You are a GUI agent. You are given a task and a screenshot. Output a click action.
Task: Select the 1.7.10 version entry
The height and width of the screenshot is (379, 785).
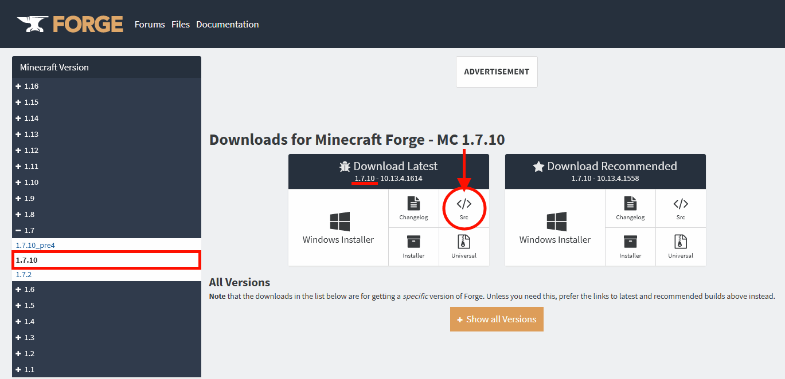107,260
